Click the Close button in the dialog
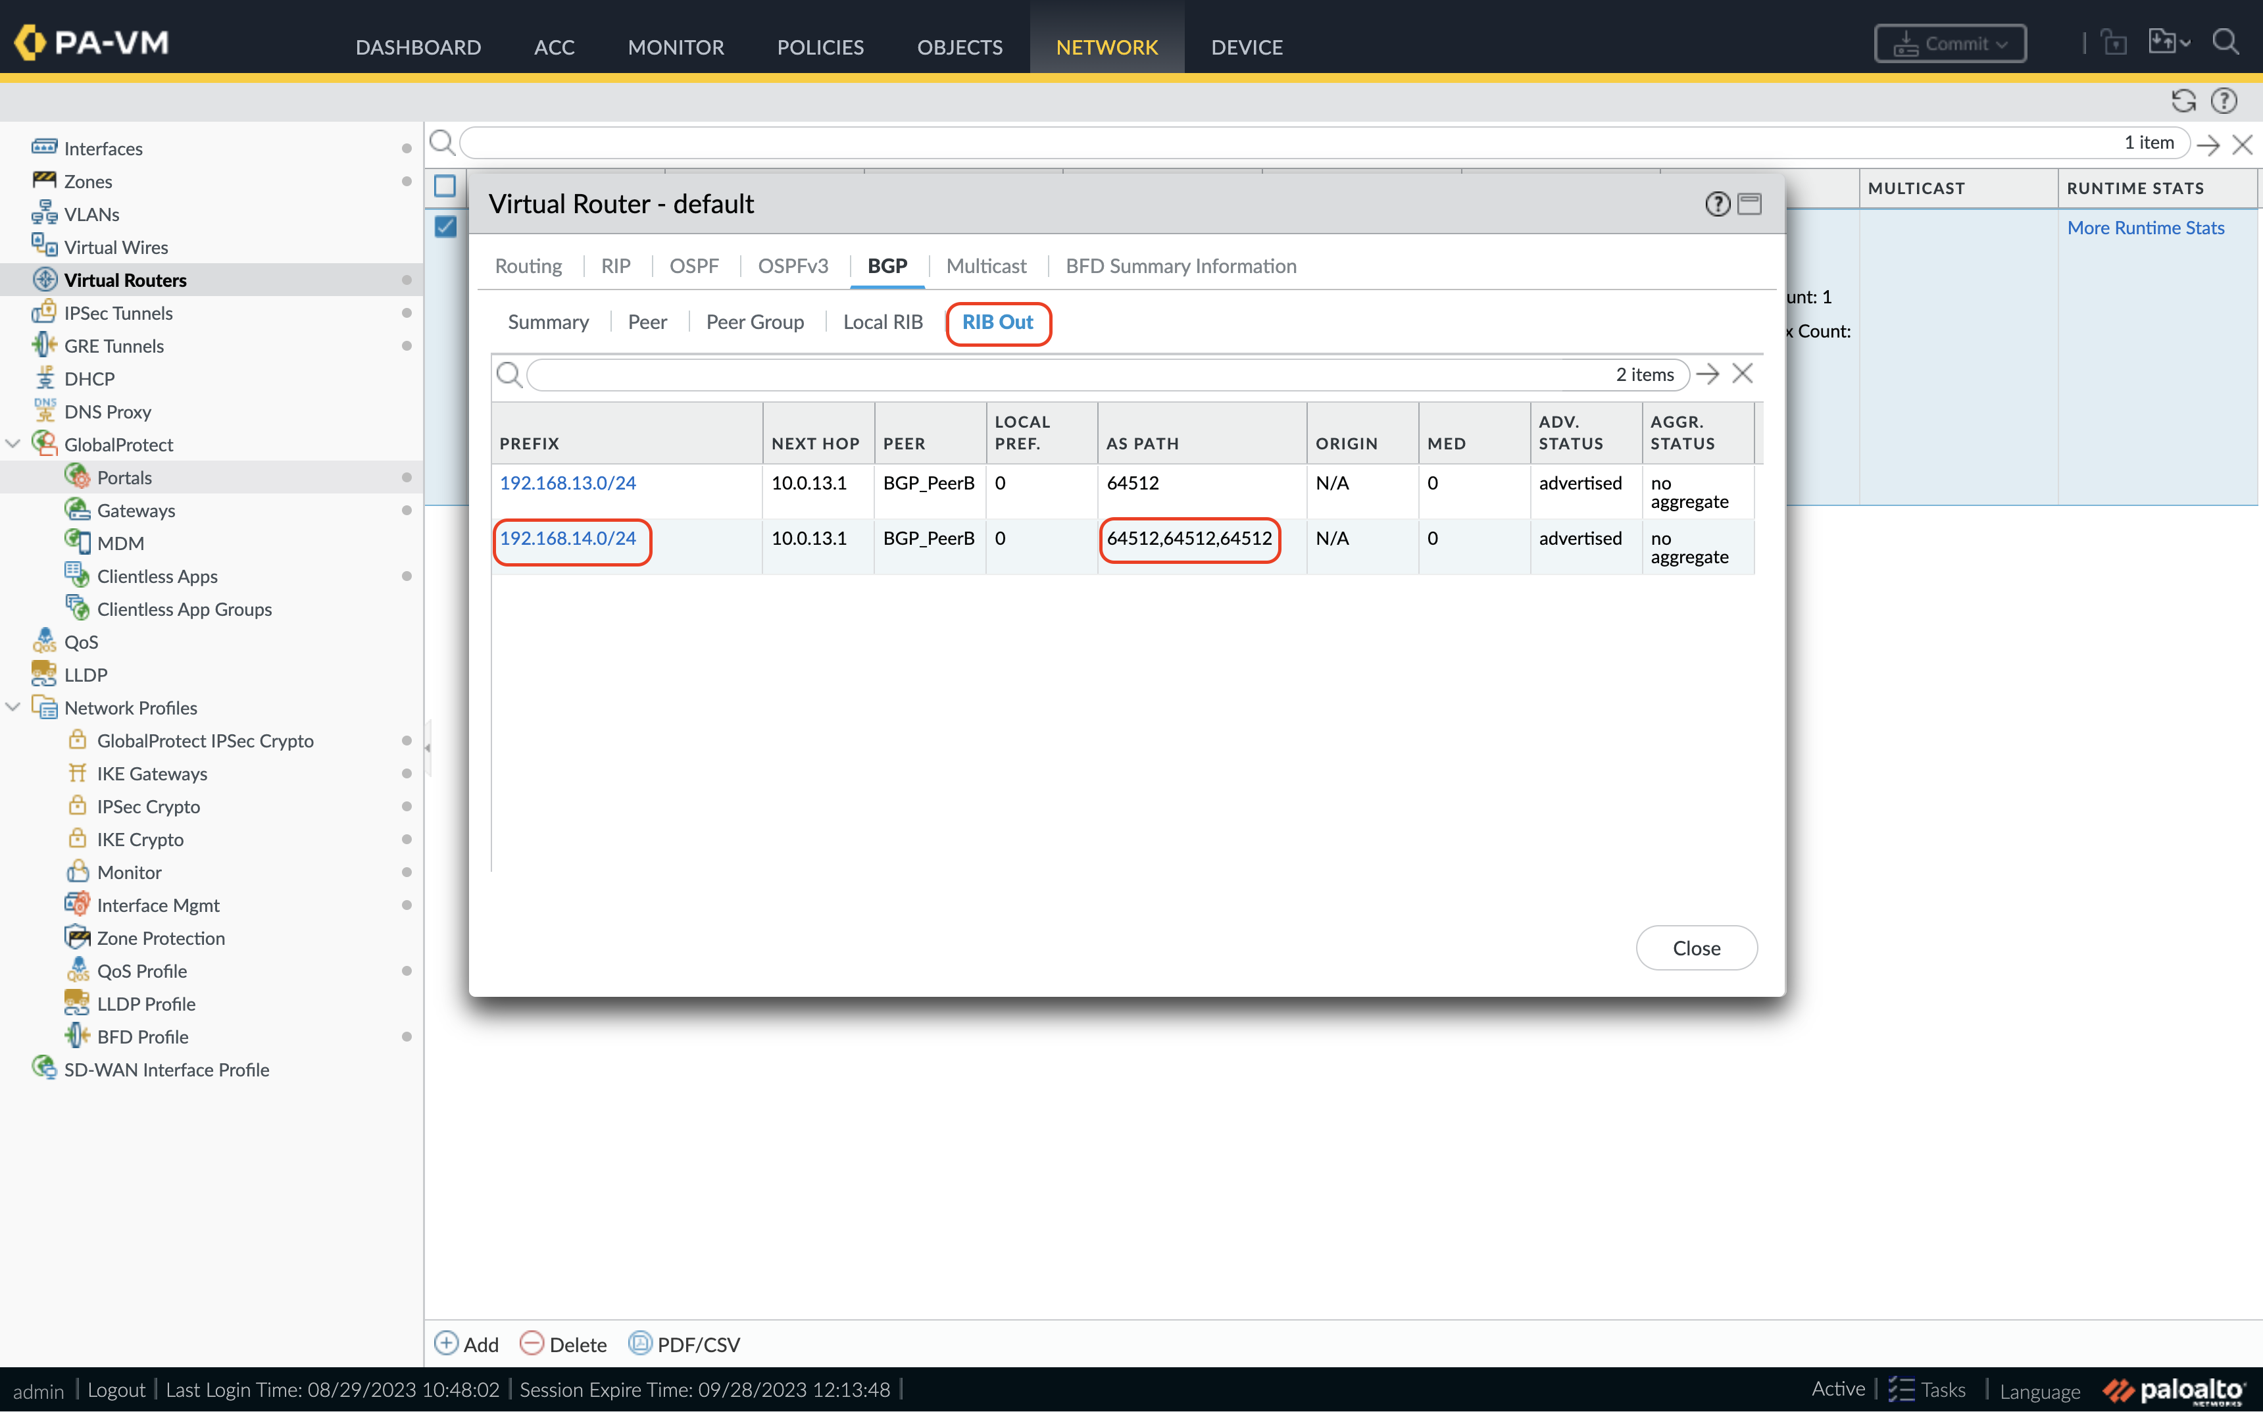Viewport: 2263px width, 1412px height. coord(1695,948)
